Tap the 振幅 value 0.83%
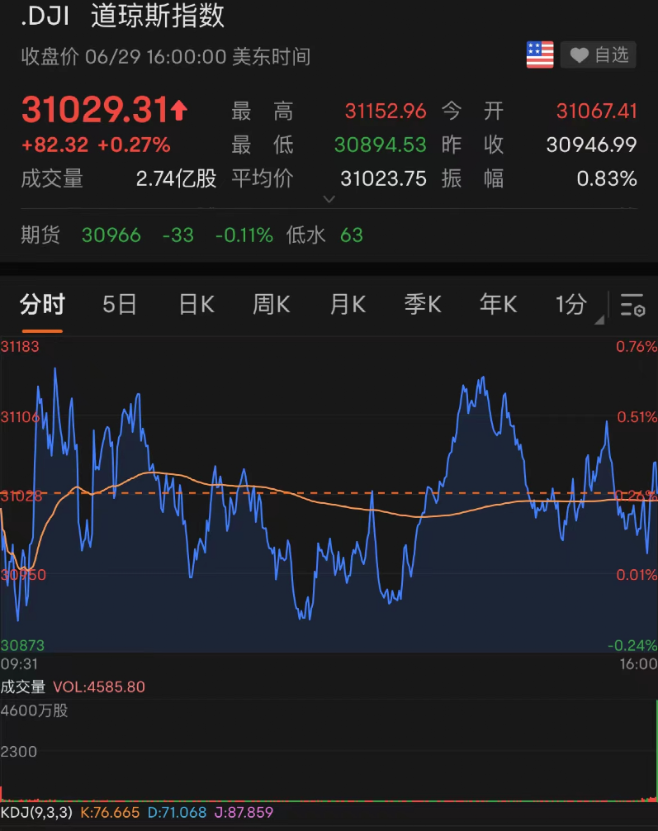Screen dimensions: 658x831 607,179
